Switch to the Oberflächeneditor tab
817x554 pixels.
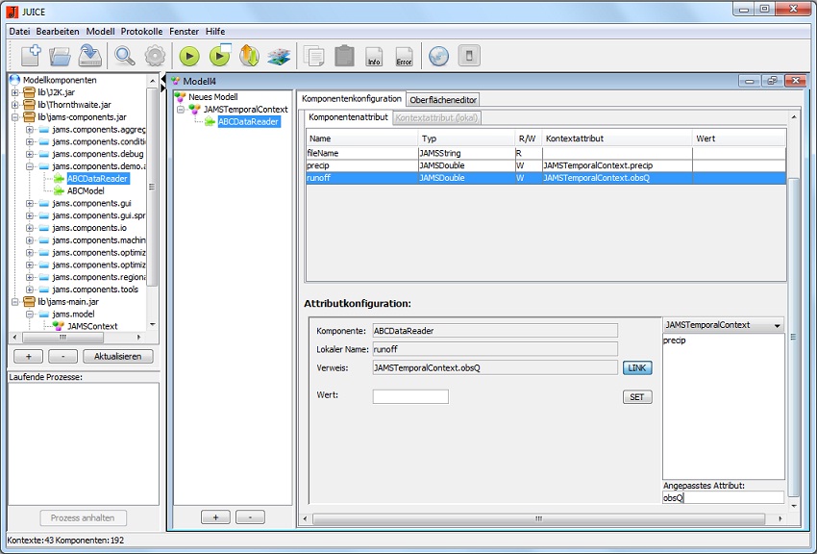pyautogui.click(x=443, y=99)
